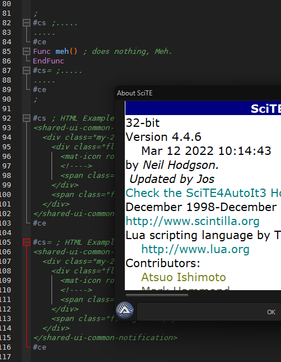This screenshot has width=281, height=362.
Task: Click the <!----> comment on line 97
Action: 76,166
